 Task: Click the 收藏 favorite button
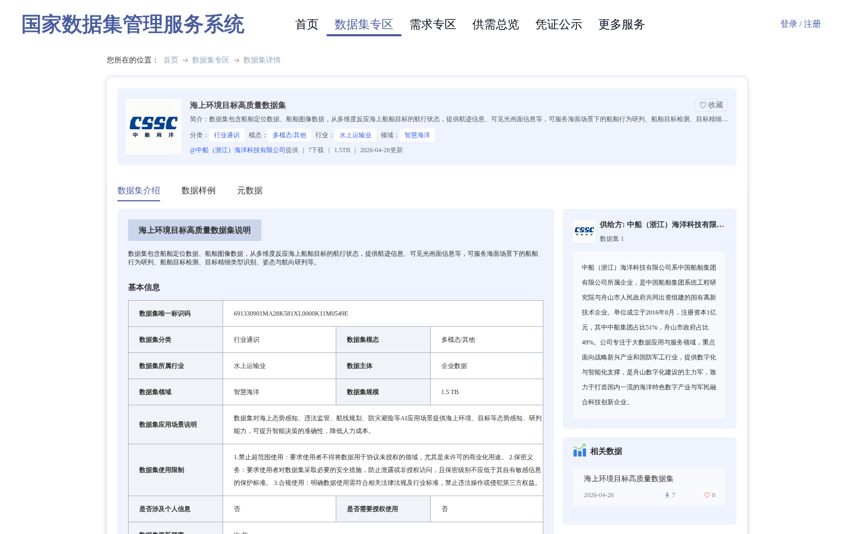click(x=711, y=105)
